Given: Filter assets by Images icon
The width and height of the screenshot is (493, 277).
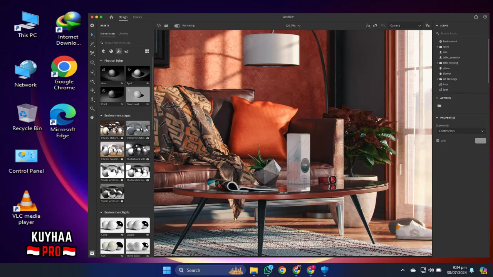Looking at the screenshot, I should (x=126, y=51).
